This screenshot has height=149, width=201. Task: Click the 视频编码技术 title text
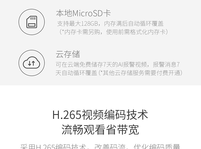(115, 115)
